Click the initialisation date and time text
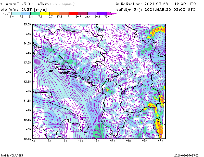Viewport: 204px width, 157px height. (x=156, y=4)
